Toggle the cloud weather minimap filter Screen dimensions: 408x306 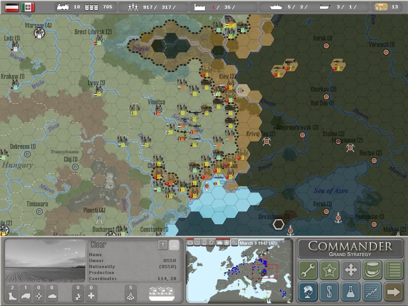(190, 243)
